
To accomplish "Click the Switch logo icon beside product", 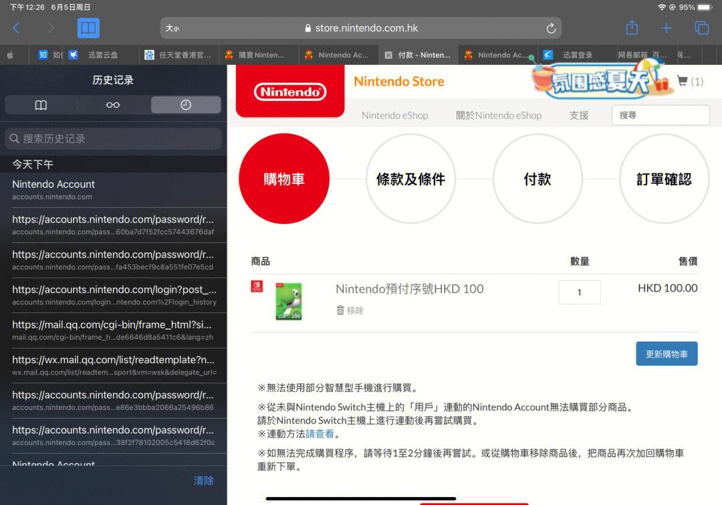I will (257, 286).
